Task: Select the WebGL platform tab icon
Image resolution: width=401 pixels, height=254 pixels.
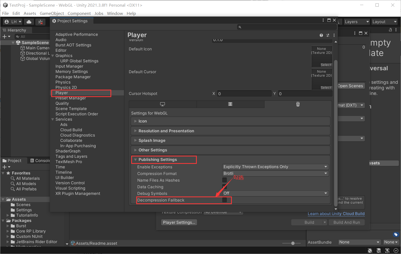Action: pyautogui.click(x=298, y=104)
